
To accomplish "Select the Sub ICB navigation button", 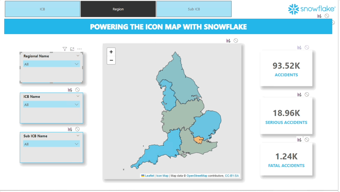I will (194, 9).
